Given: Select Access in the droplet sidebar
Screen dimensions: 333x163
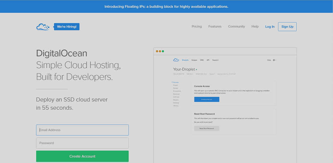Looking at the screenshot, I should pyautogui.click(x=176, y=82).
